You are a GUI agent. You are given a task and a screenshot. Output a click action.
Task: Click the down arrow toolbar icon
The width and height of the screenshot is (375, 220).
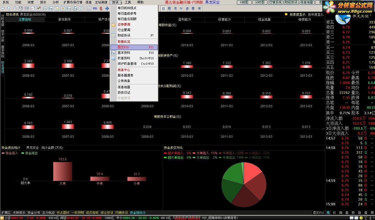15,8
